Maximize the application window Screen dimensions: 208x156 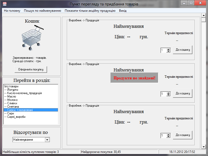(191, 3)
